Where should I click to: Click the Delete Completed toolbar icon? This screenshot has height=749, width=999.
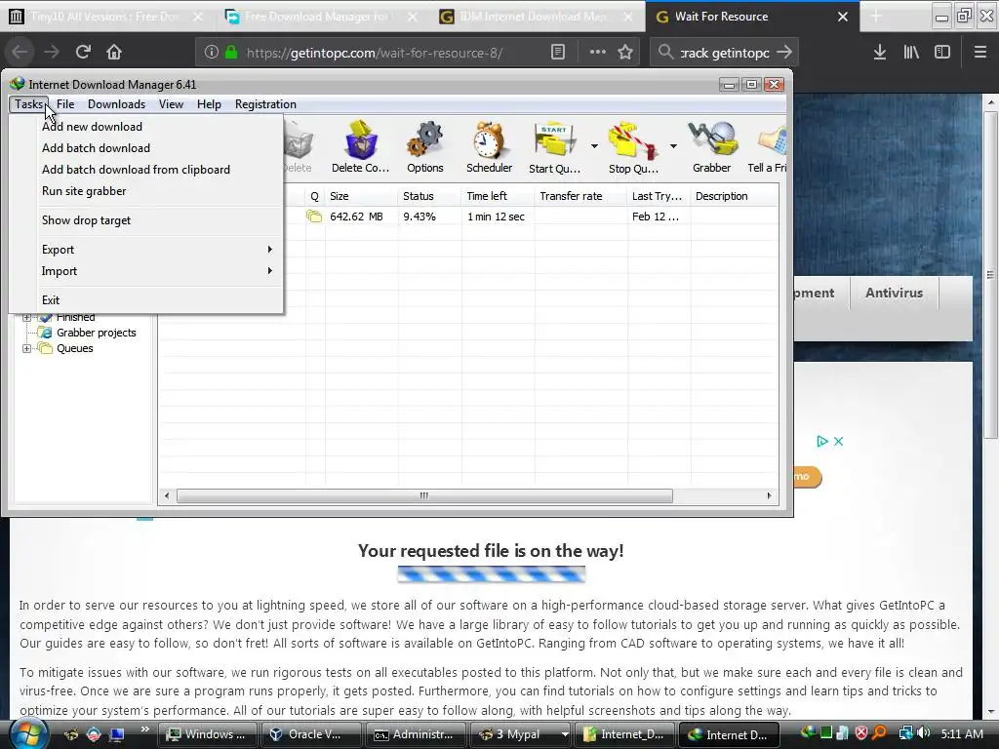[x=361, y=140]
